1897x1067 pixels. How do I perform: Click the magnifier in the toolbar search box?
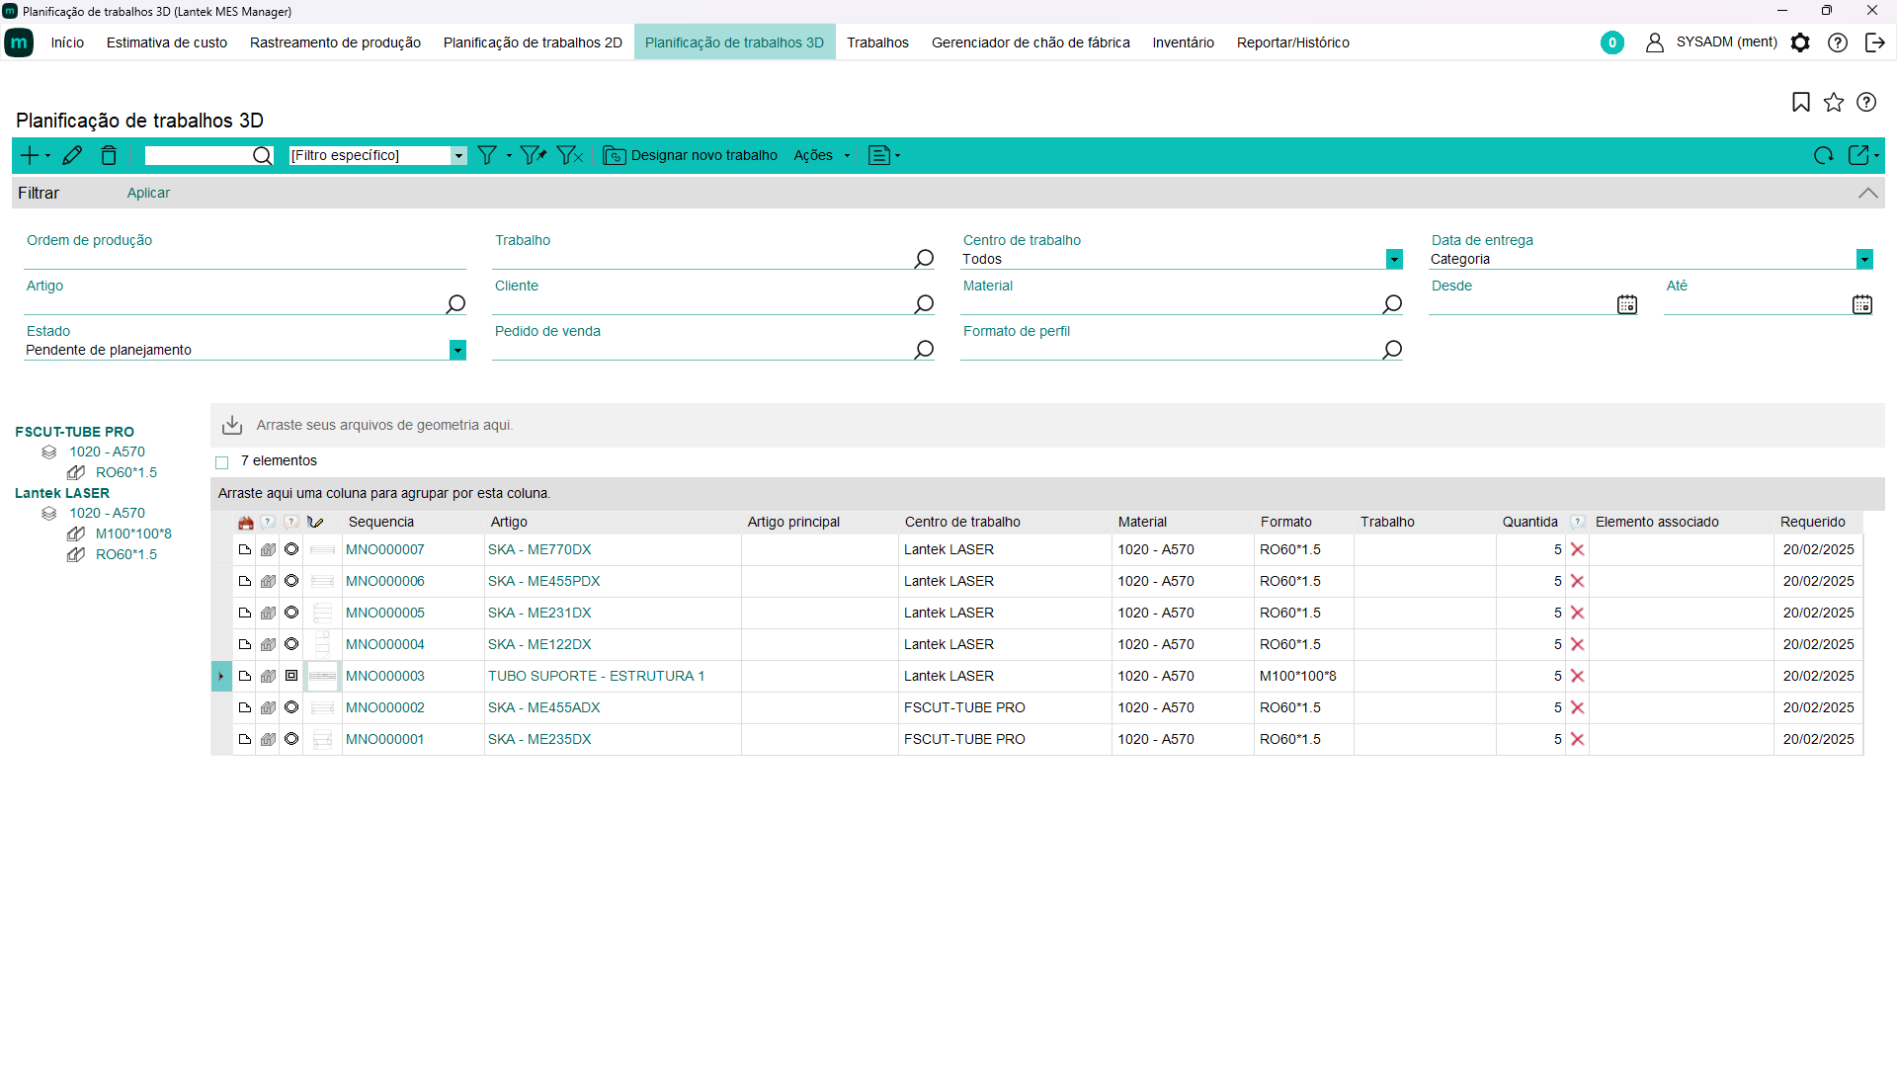click(x=262, y=155)
